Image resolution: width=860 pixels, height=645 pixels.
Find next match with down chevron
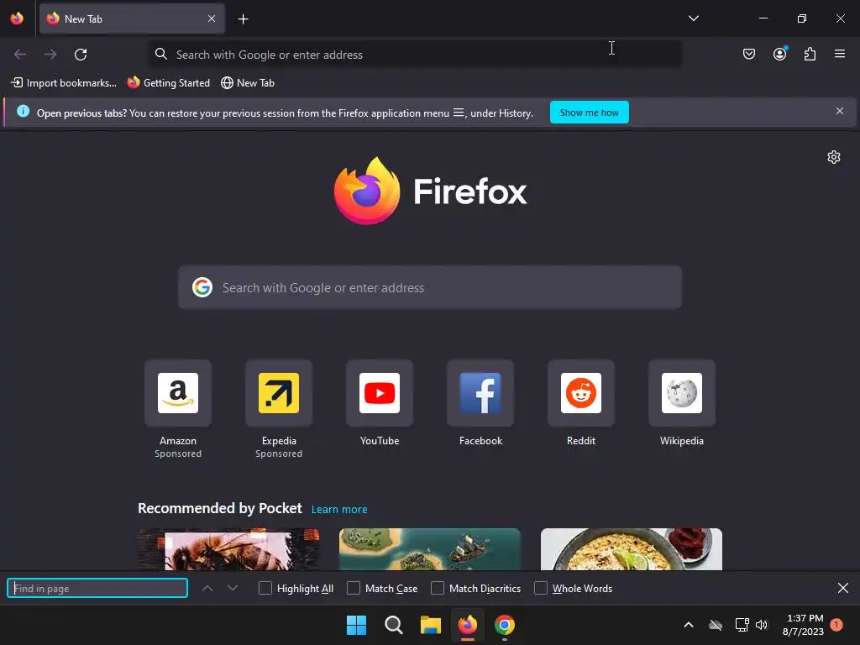[233, 589]
